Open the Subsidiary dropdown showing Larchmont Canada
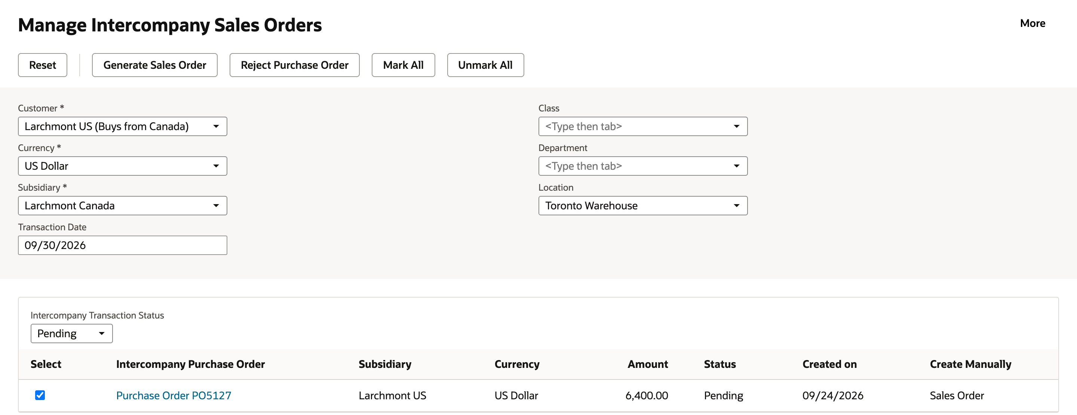Image resolution: width=1077 pixels, height=415 pixels. click(123, 206)
